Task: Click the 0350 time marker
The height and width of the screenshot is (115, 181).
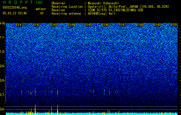Action: point(174,25)
